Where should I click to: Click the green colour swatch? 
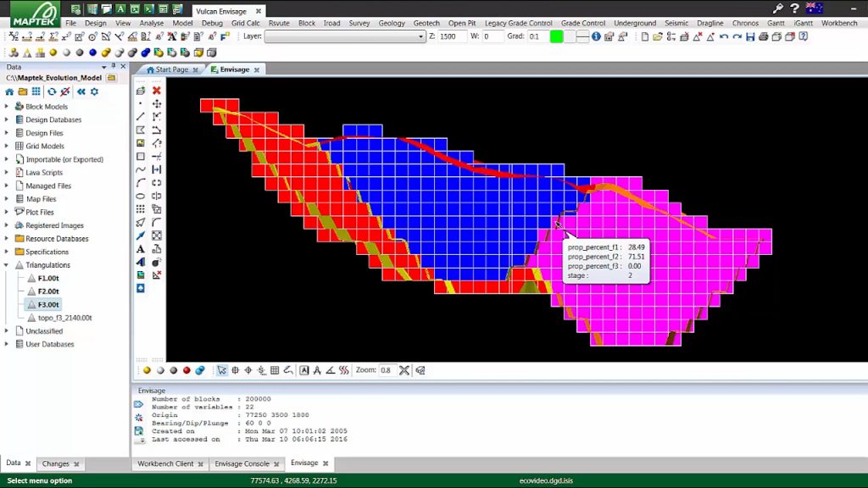556,36
